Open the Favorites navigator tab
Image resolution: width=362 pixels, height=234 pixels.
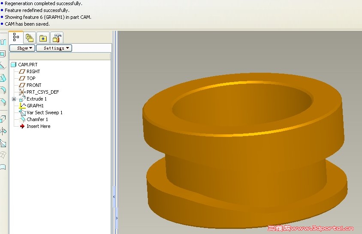[43, 38]
